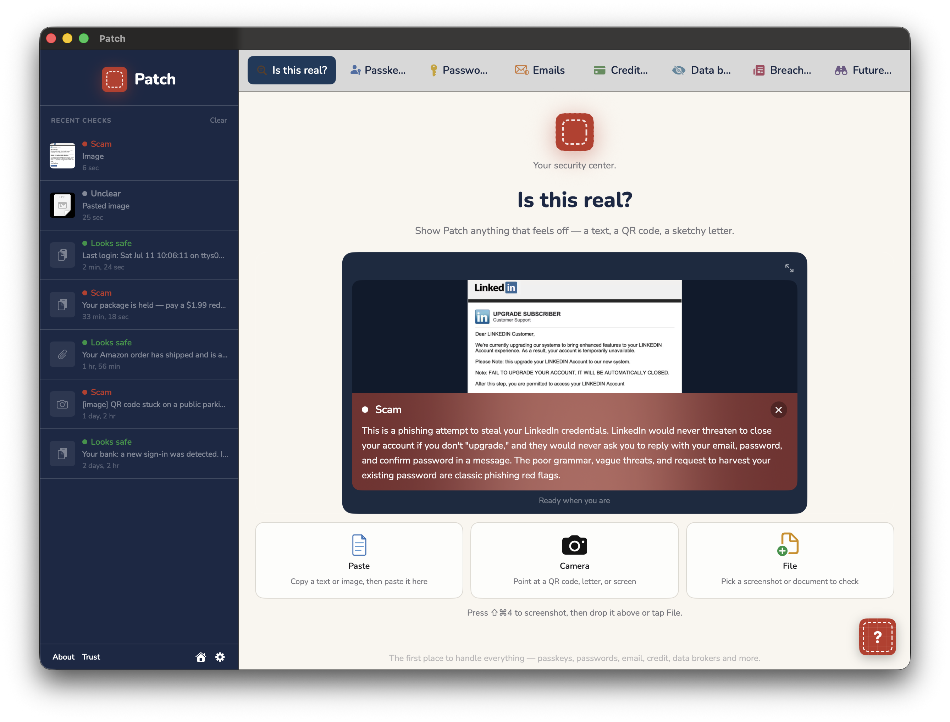Dismiss the Scam result banner
Screen dimensions: 950x722
click(x=778, y=410)
